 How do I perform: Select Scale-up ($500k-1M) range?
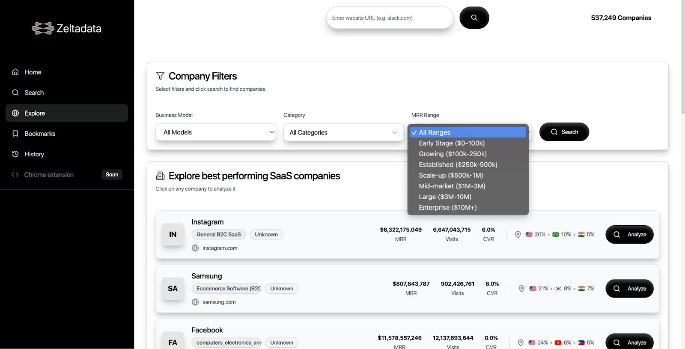point(468,175)
